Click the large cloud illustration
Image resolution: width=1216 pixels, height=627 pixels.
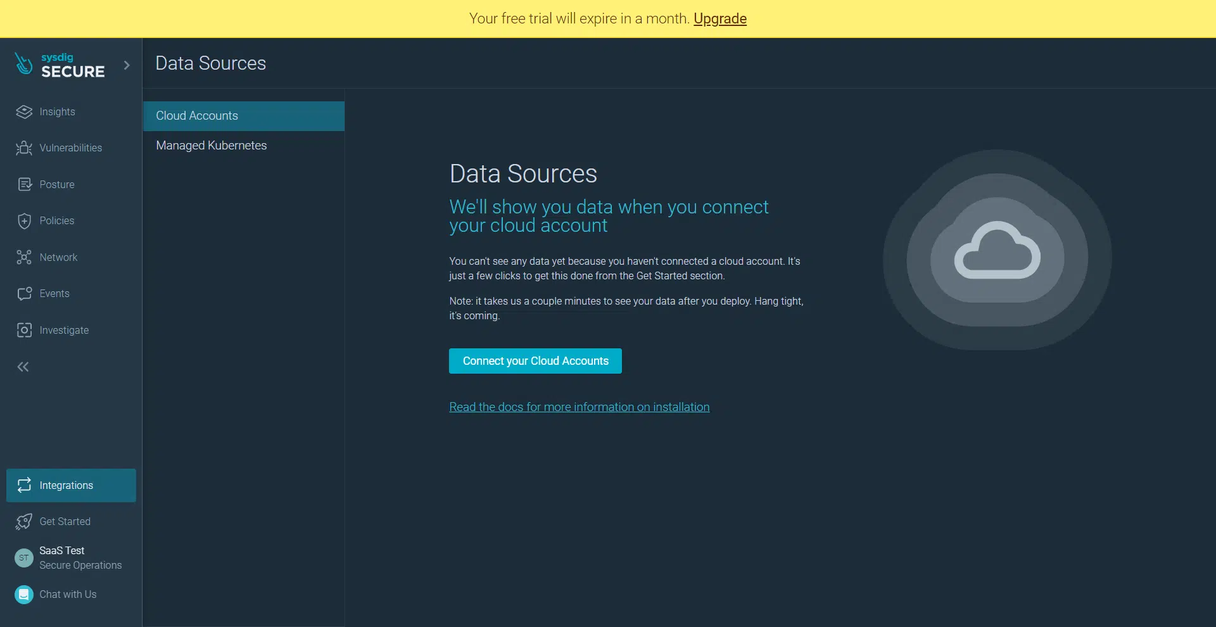click(997, 250)
